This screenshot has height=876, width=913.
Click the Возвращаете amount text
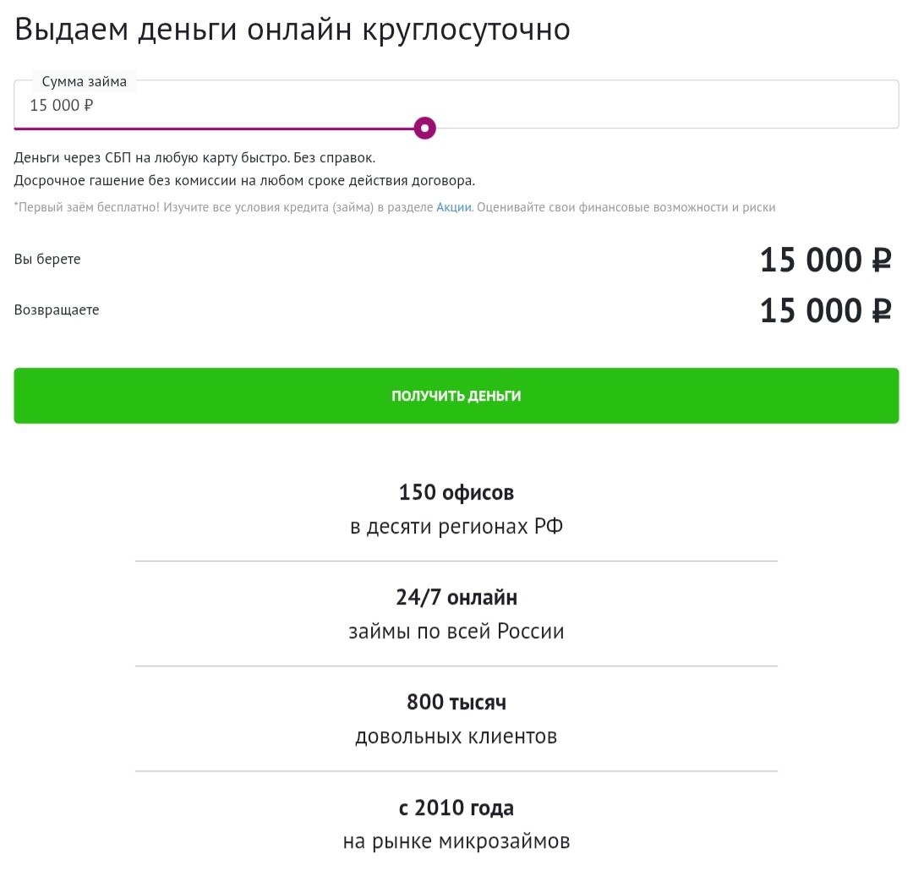(825, 310)
